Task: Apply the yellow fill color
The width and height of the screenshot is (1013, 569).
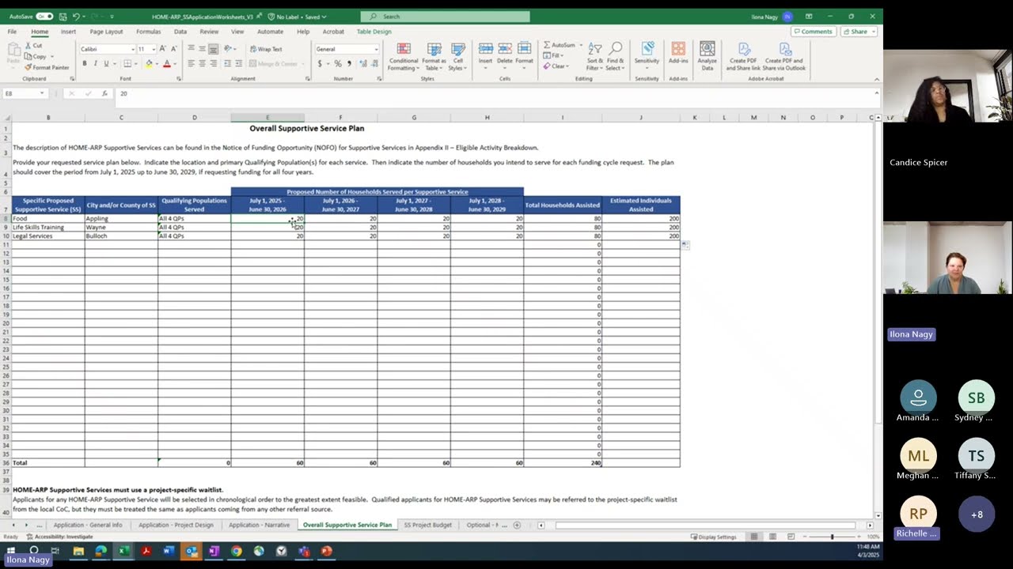Action: click(148, 63)
